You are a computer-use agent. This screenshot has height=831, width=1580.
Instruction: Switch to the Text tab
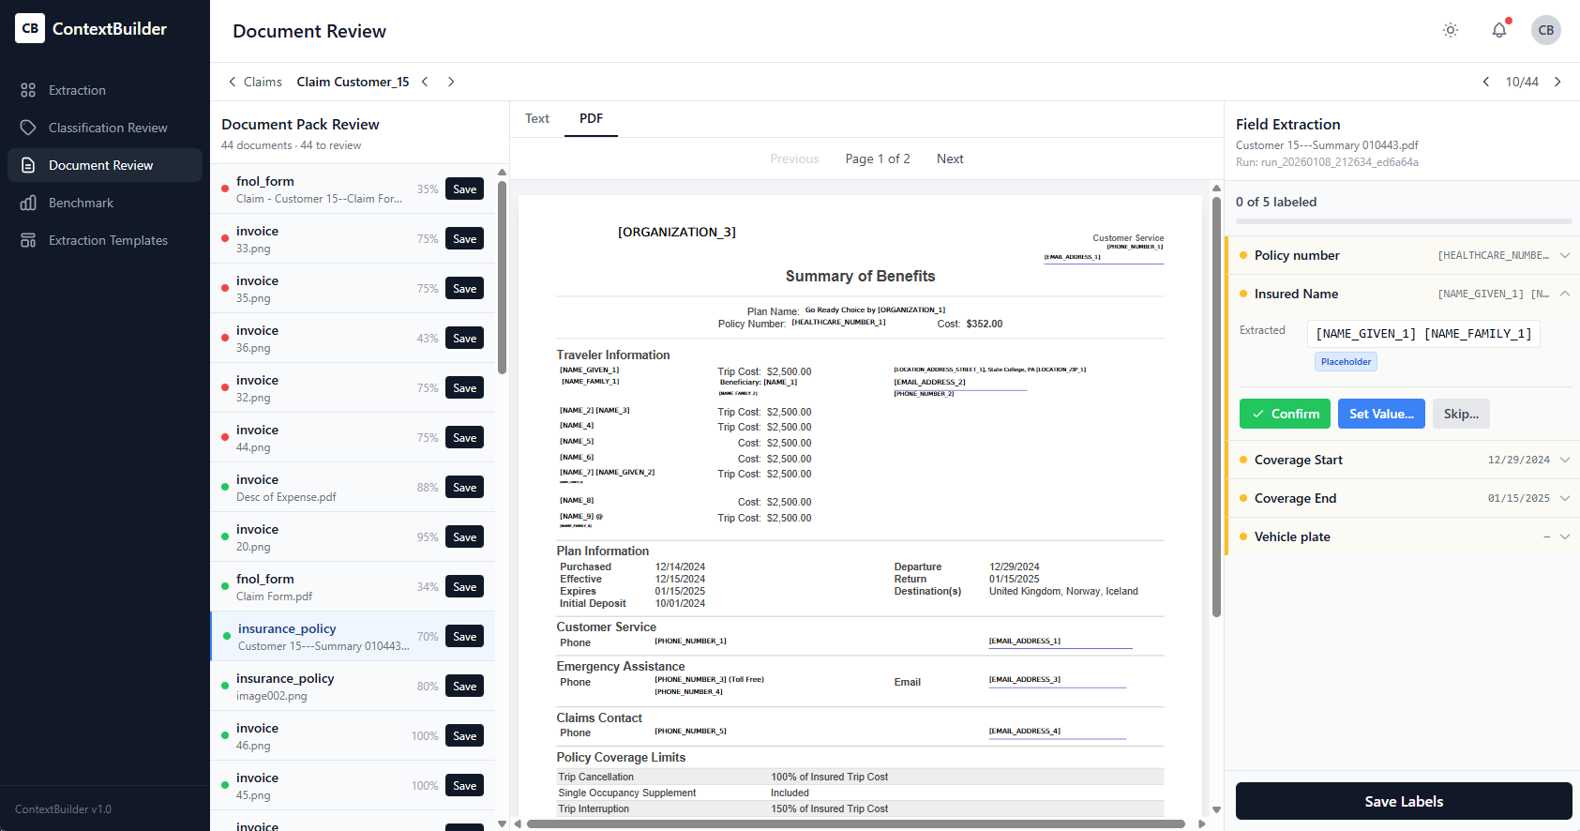tap(537, 118)
